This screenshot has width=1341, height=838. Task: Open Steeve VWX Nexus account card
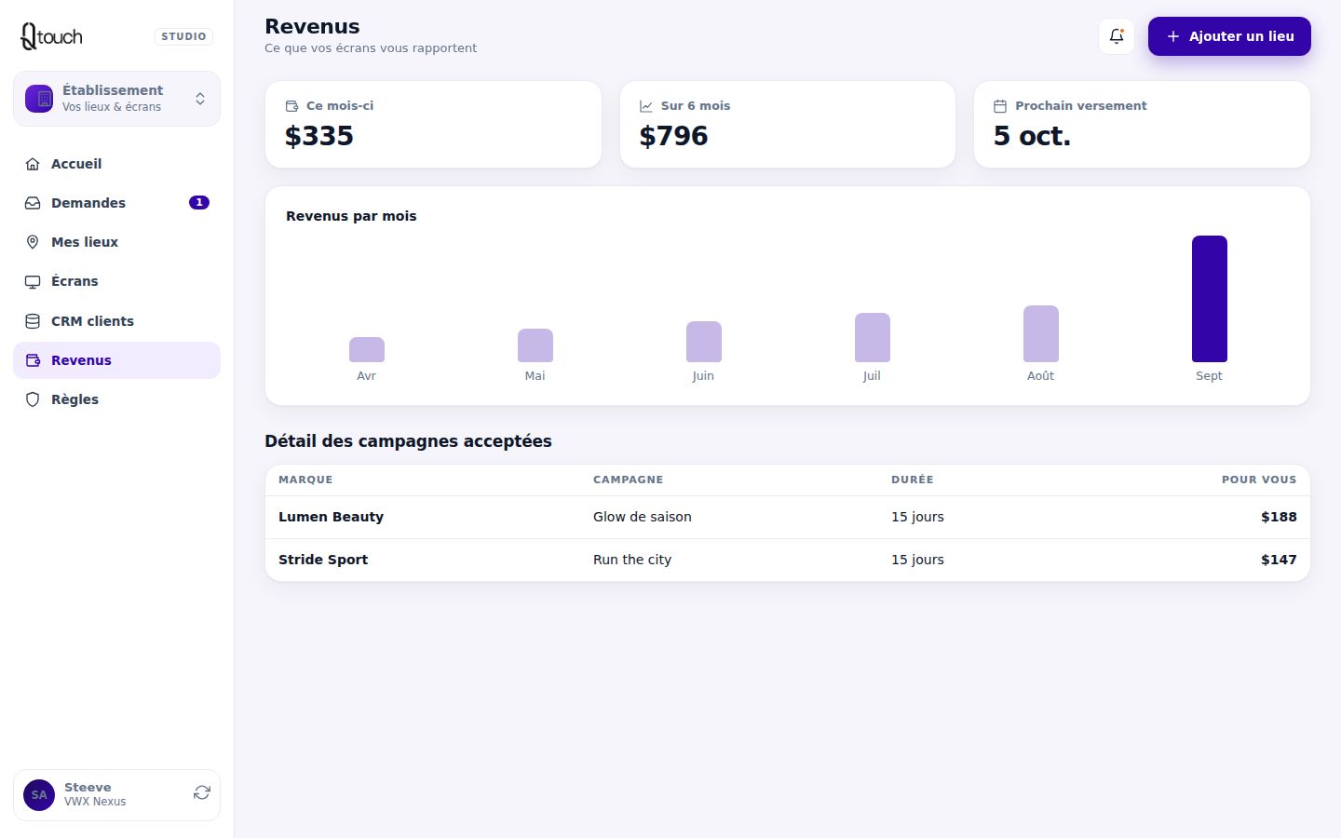[x=116, y=795]
